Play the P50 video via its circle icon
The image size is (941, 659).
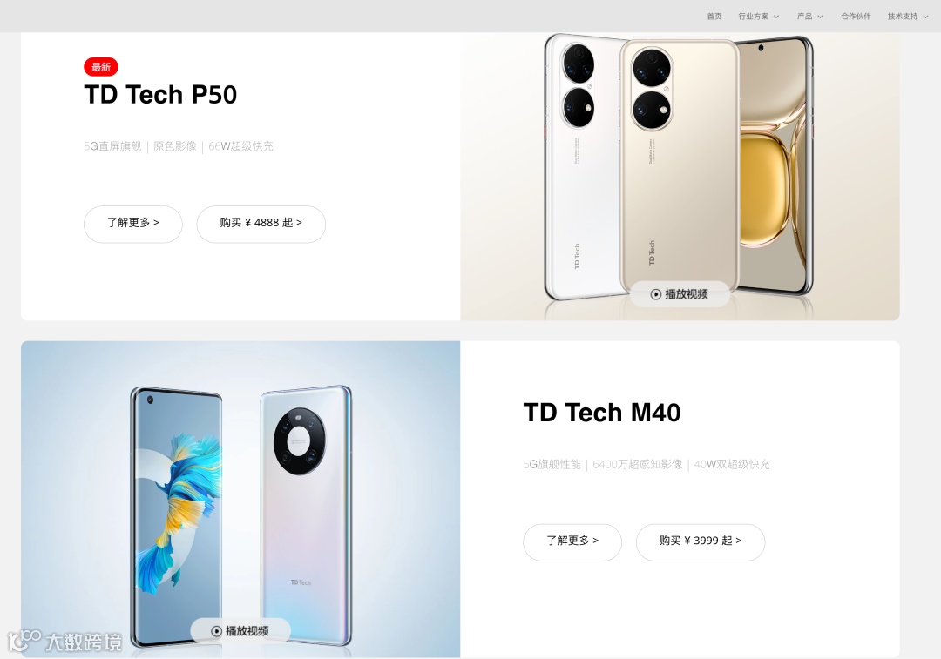coord(656,294)
